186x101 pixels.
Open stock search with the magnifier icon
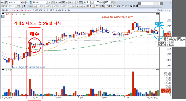24,2
